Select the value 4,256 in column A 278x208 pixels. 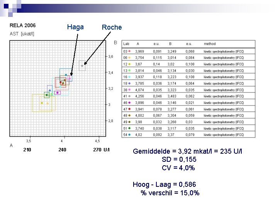tap(139, 96)
